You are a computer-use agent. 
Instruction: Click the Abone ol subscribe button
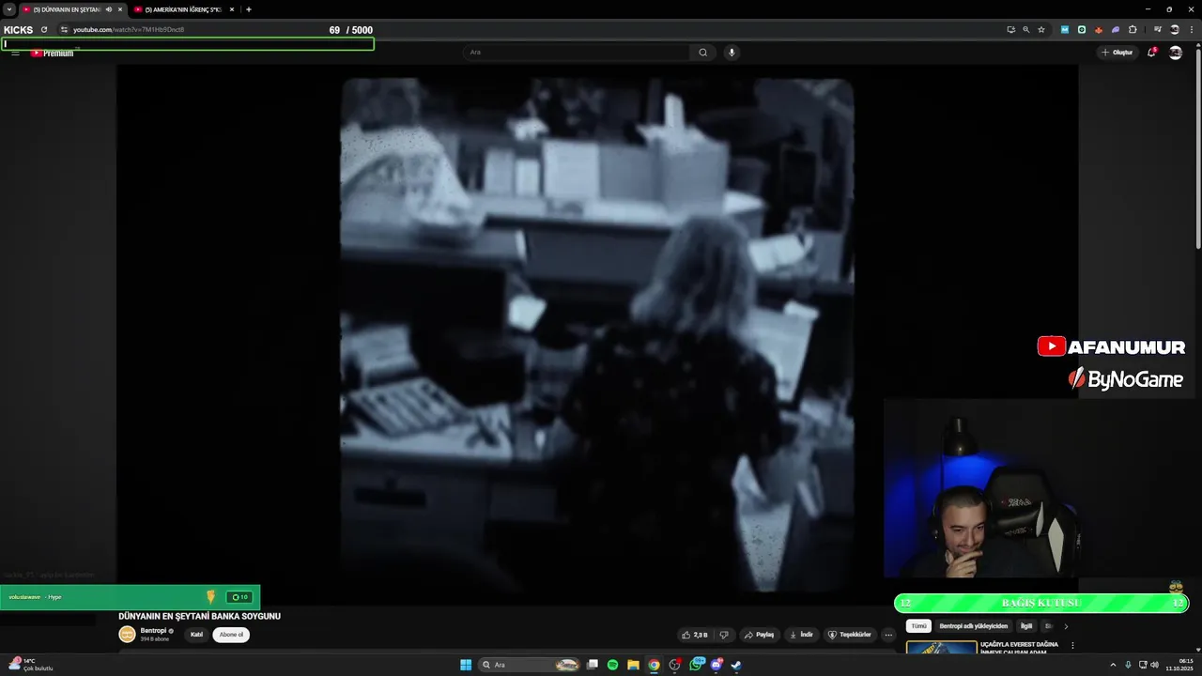click(231, 635)
